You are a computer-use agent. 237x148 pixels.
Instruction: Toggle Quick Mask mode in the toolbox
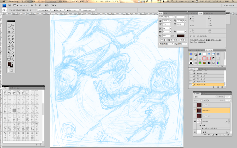click(x=11, y=70)
